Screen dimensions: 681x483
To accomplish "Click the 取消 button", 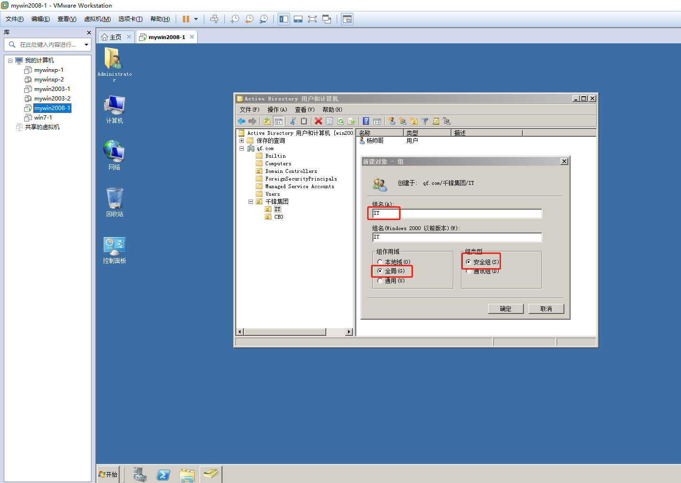I will pyautogui.click(x=546, y=309).
